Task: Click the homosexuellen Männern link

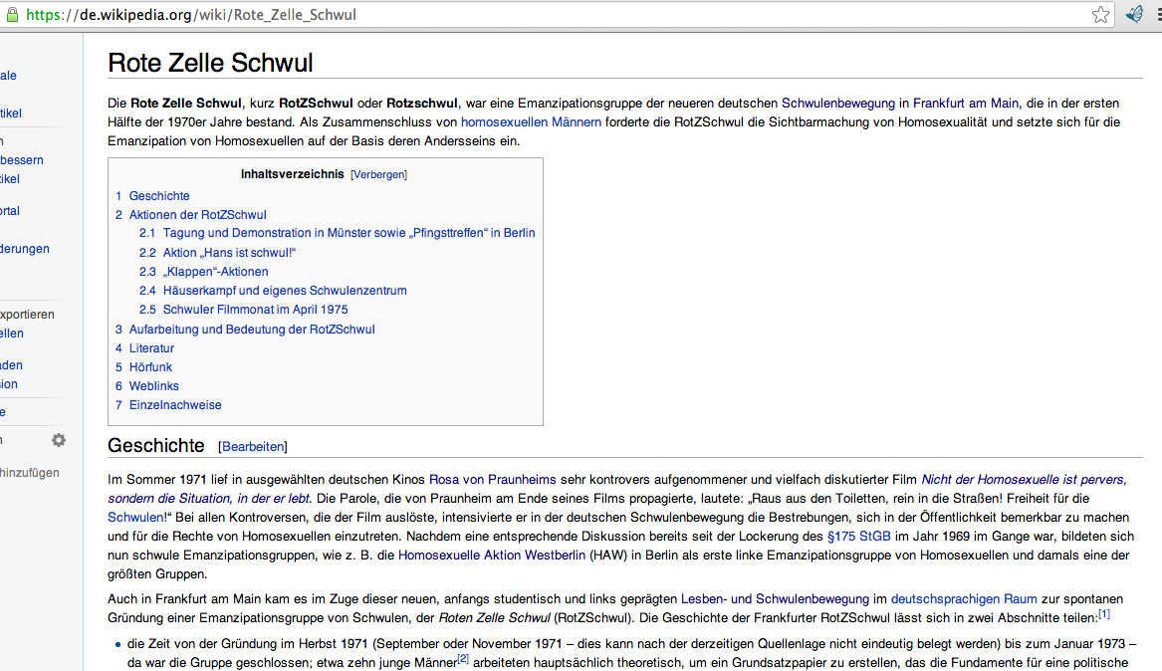Action: (529, 121)
